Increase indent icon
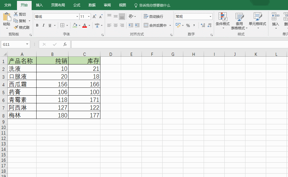Image resolution: width=288 pixels, height=177 pixels. click(x=137, y=25)
